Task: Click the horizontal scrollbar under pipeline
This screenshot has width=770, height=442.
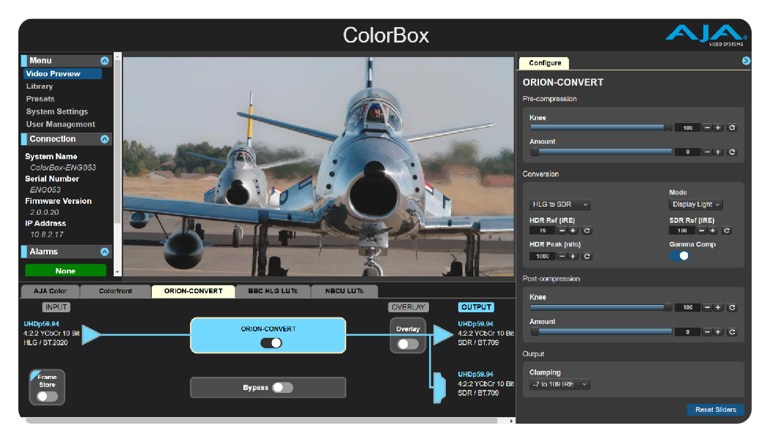Action: (261, 421)
